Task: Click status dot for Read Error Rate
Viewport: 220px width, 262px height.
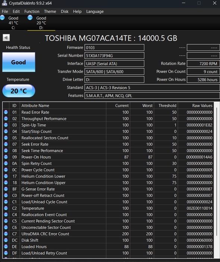Action: tap(6, 112)
